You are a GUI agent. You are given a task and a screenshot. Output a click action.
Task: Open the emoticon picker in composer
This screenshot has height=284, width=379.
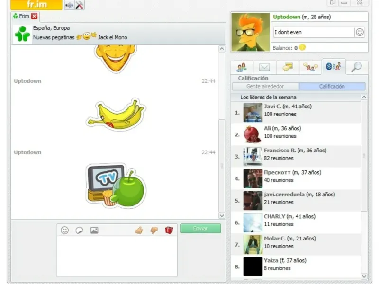64,230
